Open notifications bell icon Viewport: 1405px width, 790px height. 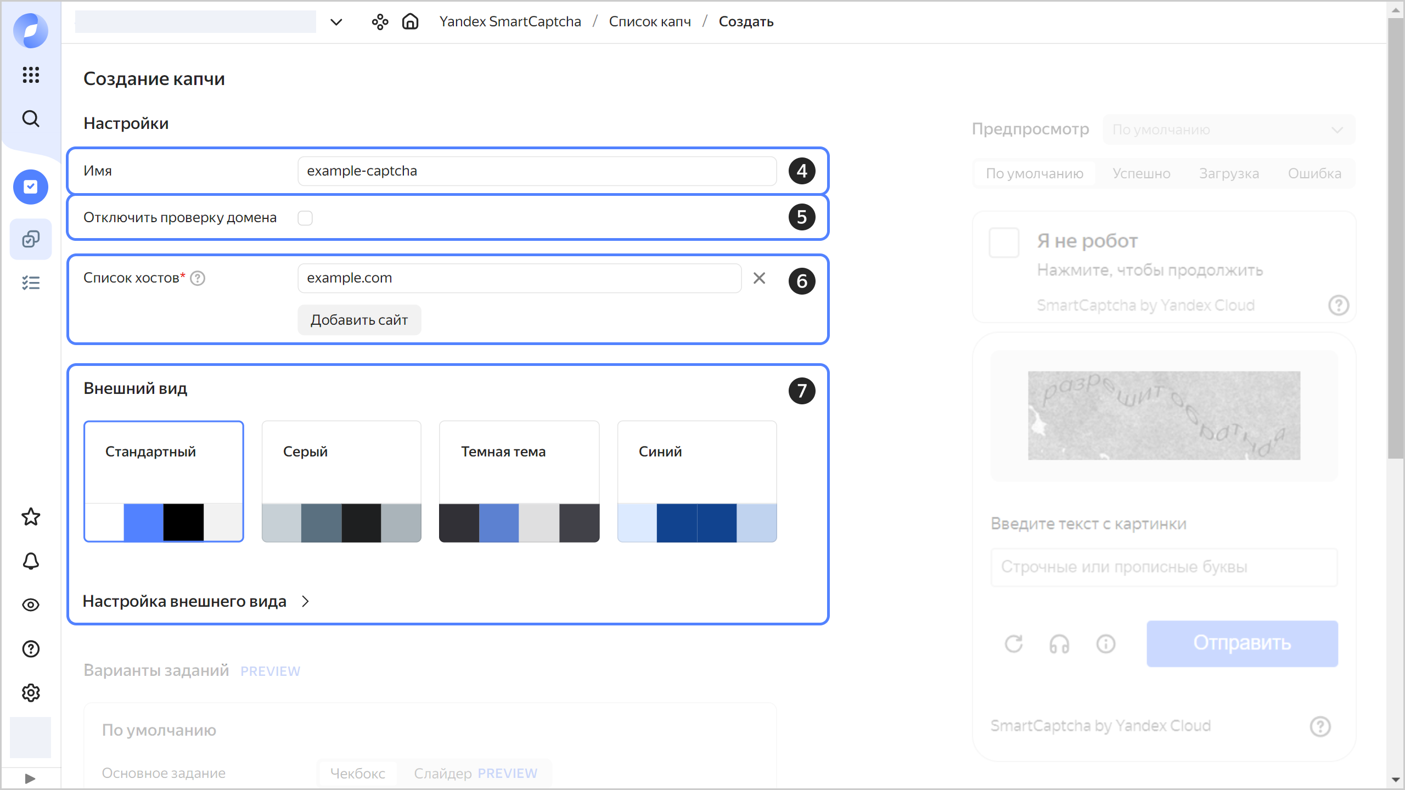(31, 561)
